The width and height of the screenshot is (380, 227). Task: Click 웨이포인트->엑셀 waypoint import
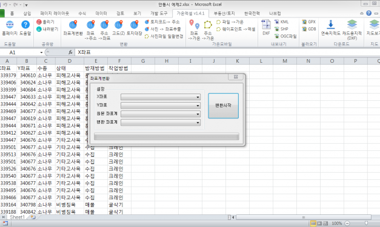[x=236, y=29]
